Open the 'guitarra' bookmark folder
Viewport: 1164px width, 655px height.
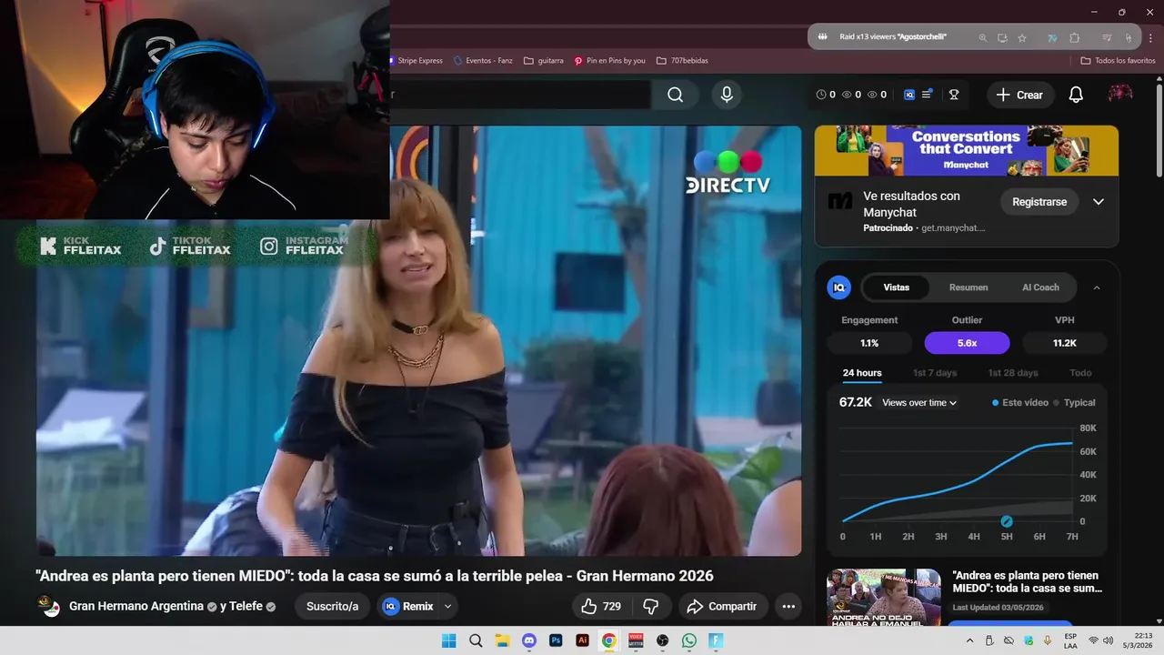pyautogui.click(x=544, y=61)
